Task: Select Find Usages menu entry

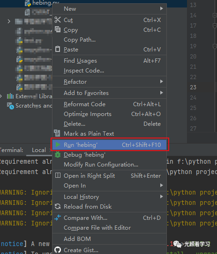Action: point(110,61)
